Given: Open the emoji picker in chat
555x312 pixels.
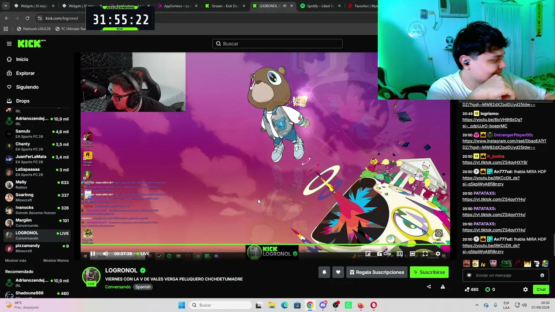Looking at the screenshot, I should [542, 275].
